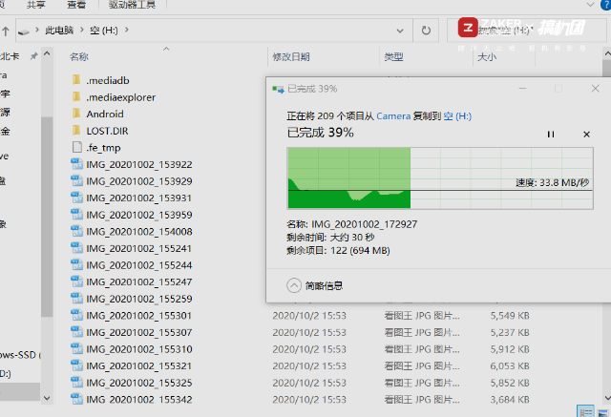Click the copy progress speed graph
Viewport: 611px width, 417px height.
[440, 177]
